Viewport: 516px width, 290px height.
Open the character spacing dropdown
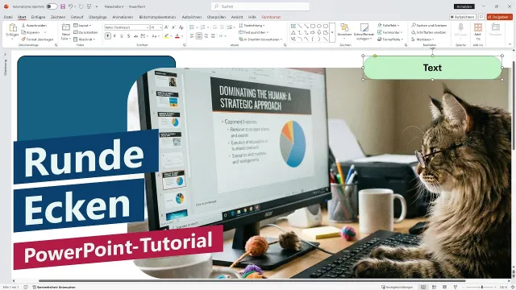tap(144, 35)
